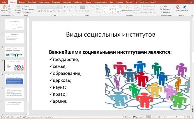The height and width of the screenshot is (119, 194).
Task: Click the Reverso Rephraser icon
Action: coord(184,7)
